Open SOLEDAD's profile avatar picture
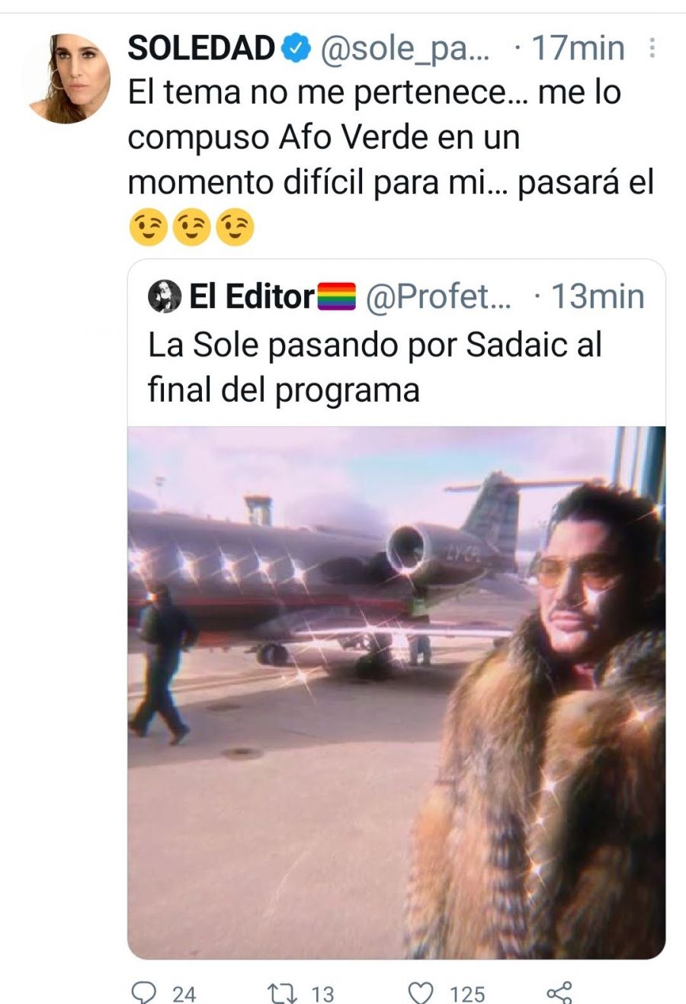Image resolution: width=686 pixels, height=1004 pixels. click(66, 79)
